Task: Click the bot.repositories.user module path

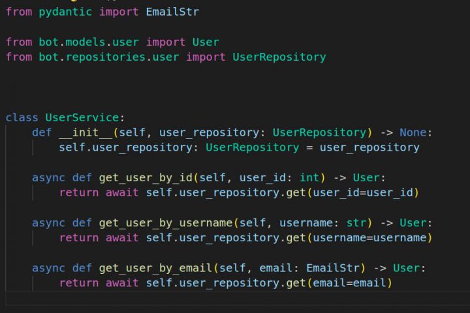Action: click(108, 57)
